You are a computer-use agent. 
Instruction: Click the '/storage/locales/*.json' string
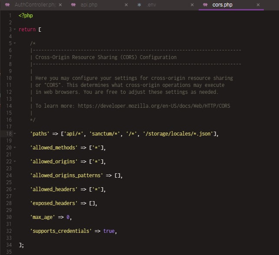(178, 134)
